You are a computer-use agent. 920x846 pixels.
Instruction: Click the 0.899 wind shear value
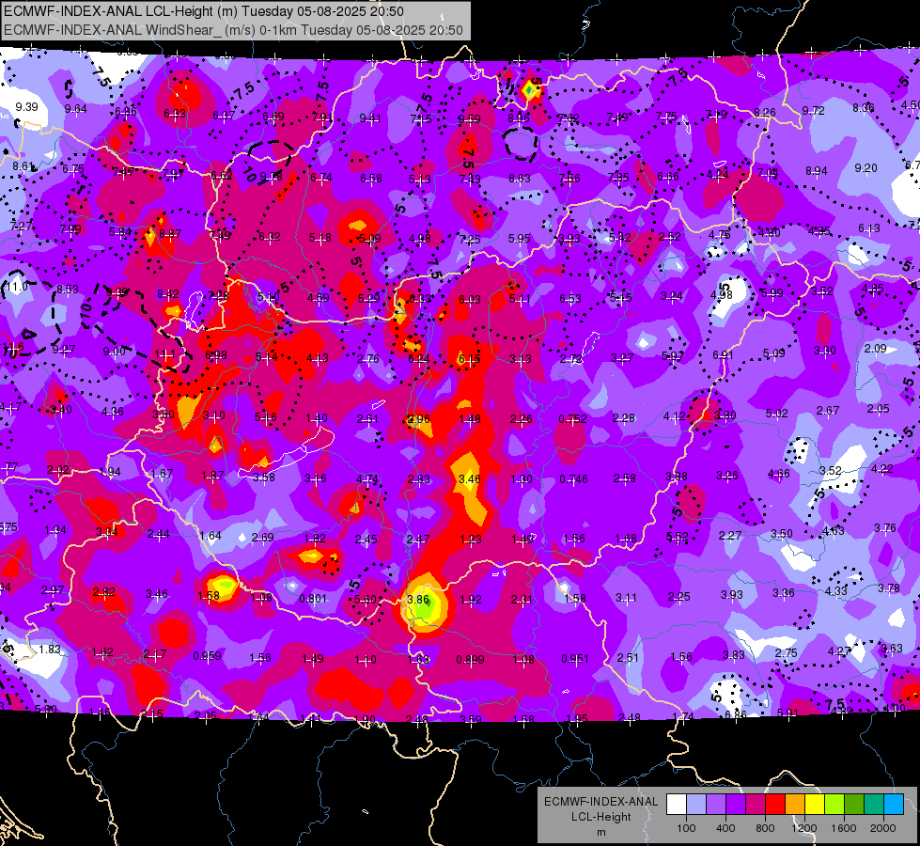[471, 660]
